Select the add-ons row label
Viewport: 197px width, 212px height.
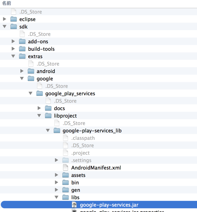click(x=38, y=42)
